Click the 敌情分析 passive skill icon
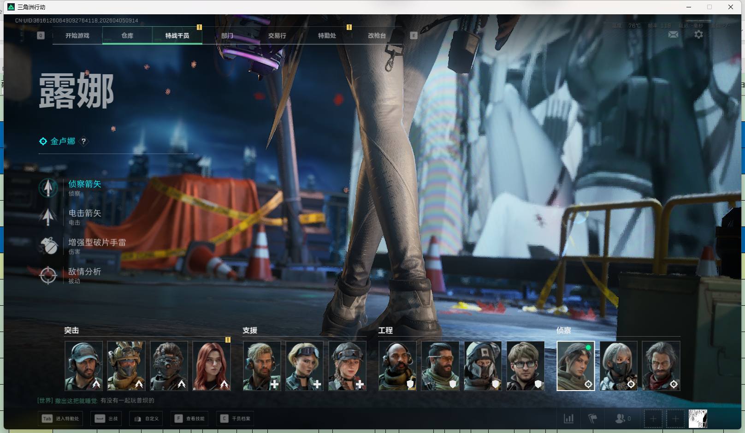Screen dimensions: 745x433 pyautogui.click(x=48, y=275)
